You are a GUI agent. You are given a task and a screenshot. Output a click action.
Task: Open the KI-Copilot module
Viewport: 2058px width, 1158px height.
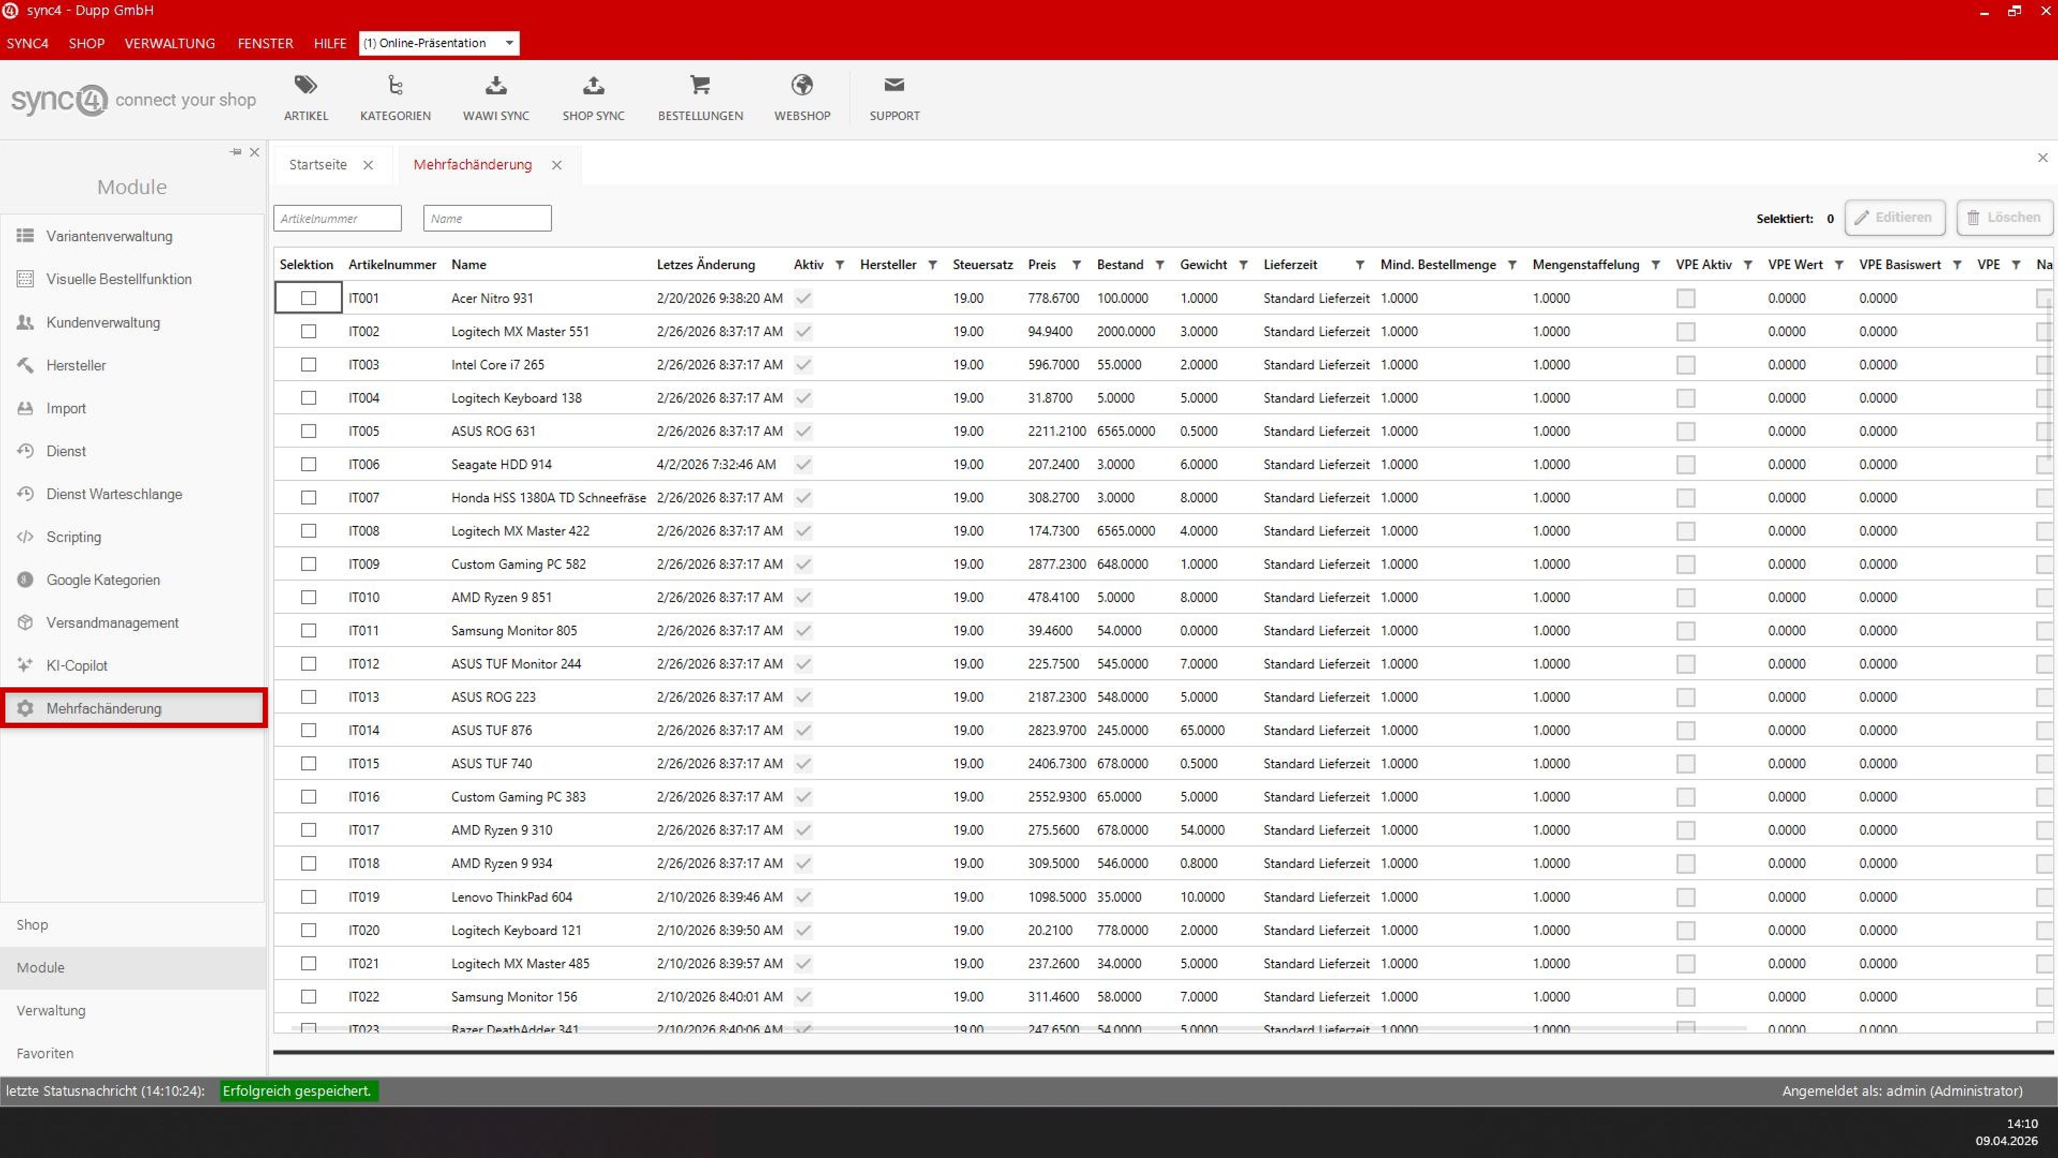(76, 665)
